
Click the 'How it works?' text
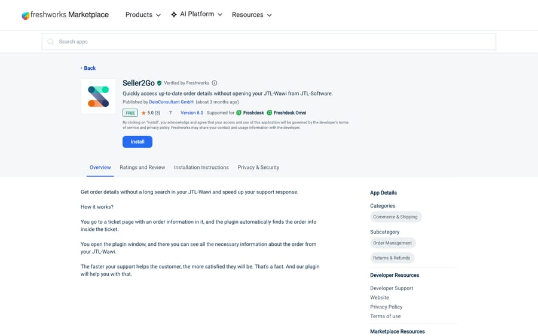pyautogui.click(x=97, y=207)
